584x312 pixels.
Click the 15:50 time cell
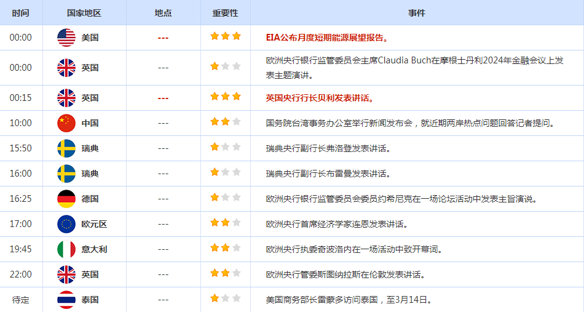tap(21, 148)
